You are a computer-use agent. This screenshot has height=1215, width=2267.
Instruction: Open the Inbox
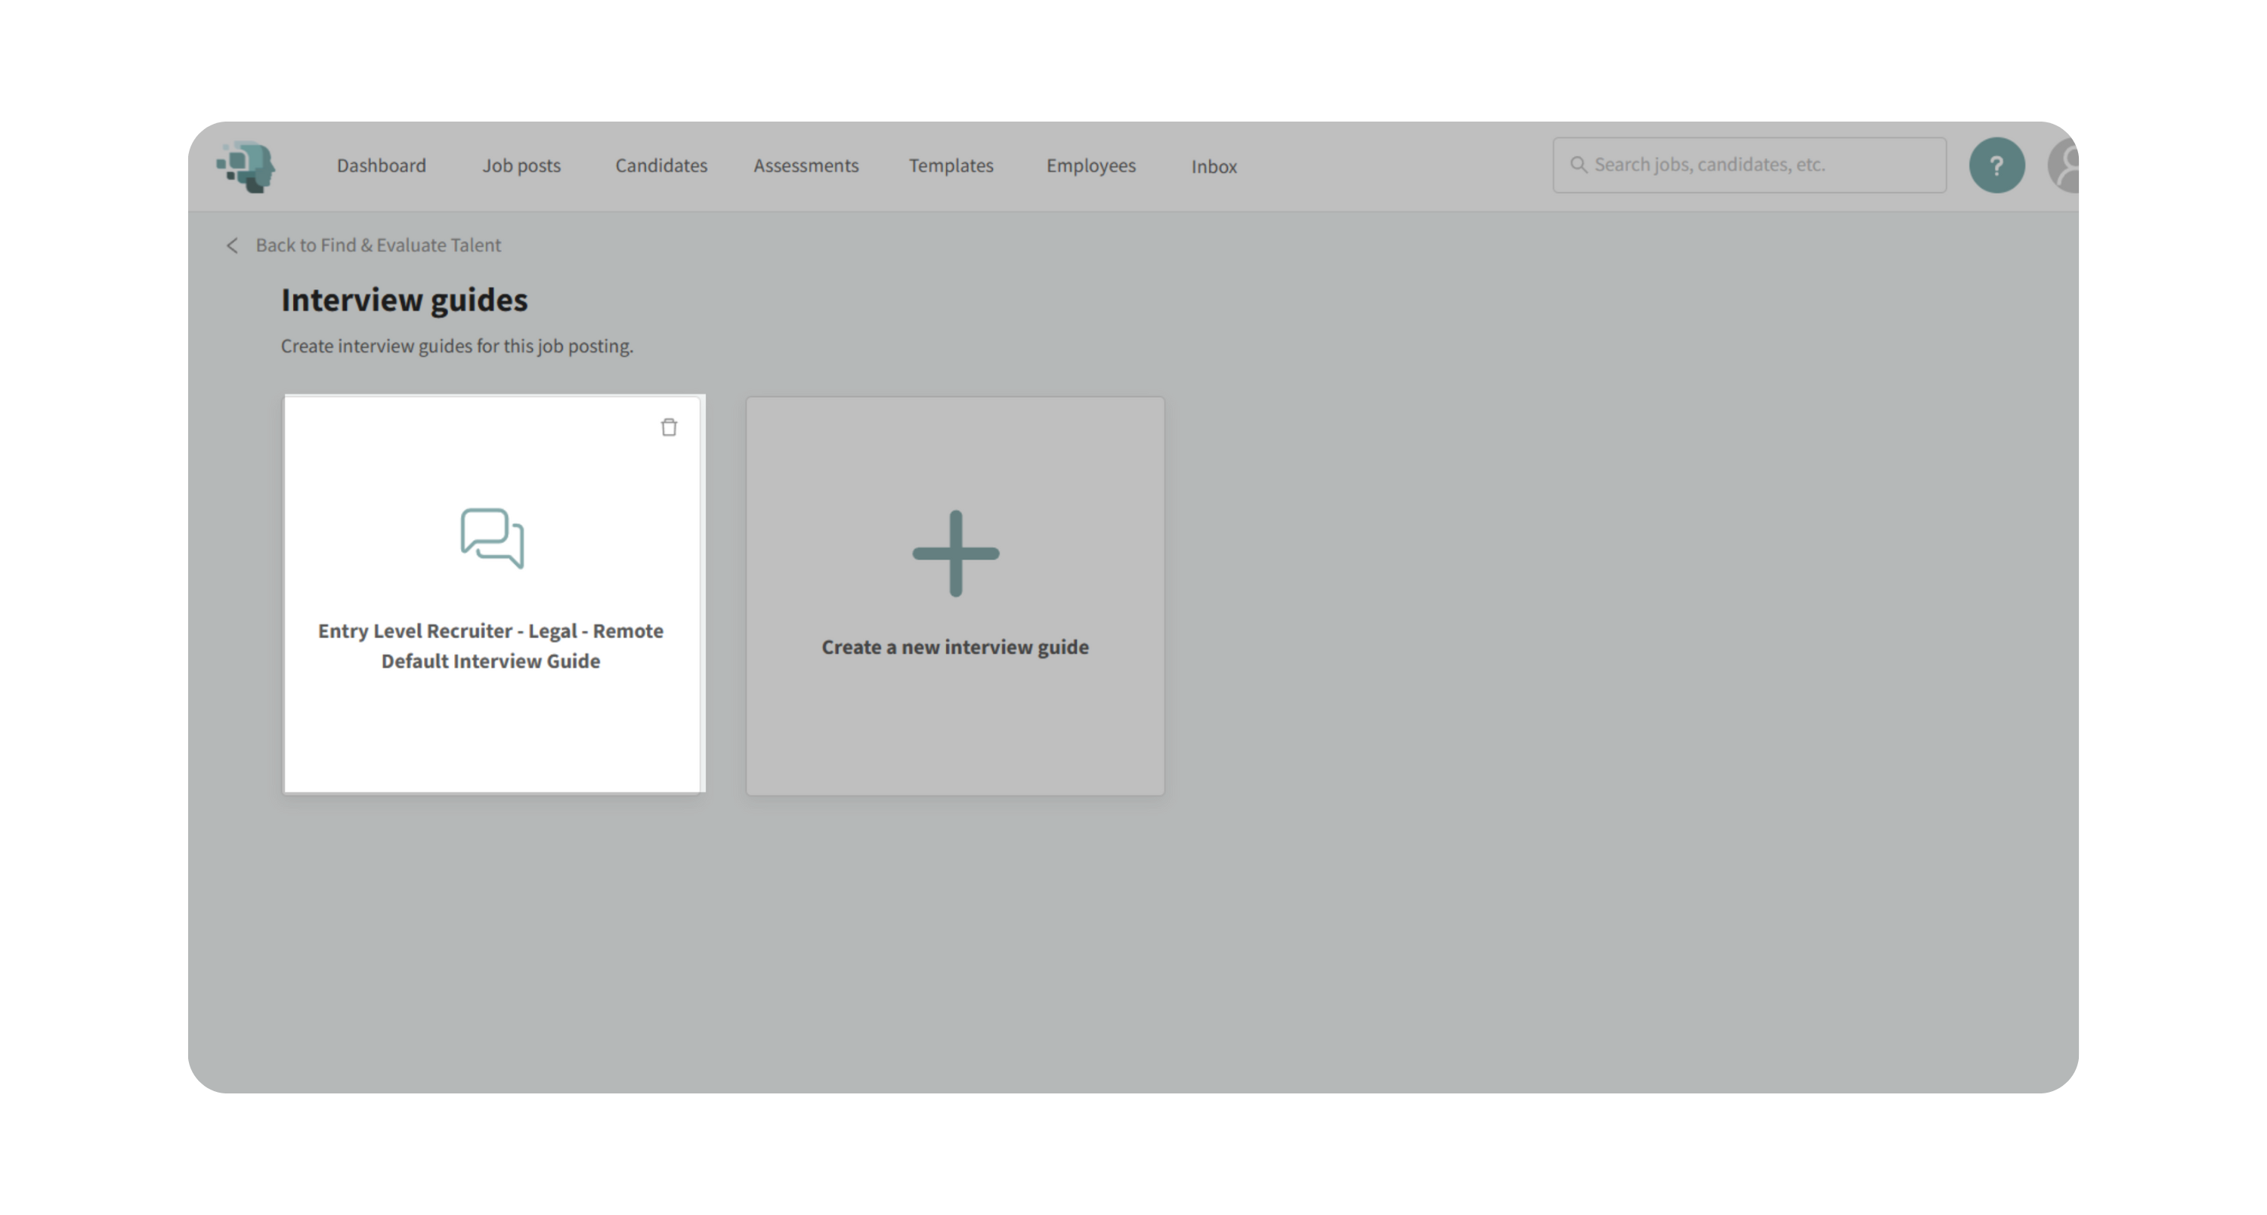tap(1214, 167)
